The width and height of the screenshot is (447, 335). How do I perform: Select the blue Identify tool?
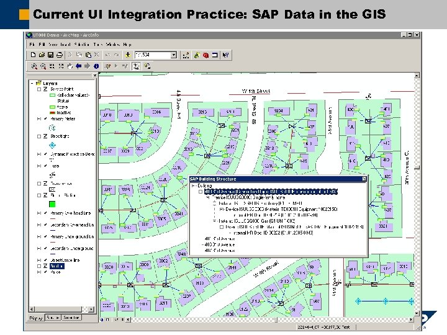(96, 66)
